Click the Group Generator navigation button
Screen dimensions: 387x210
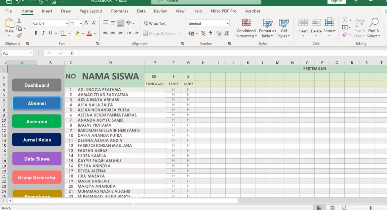pyautogui.click(x=37, y=177)
